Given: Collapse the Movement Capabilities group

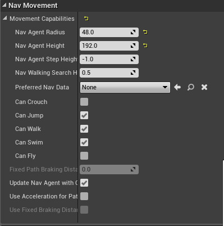Looking at the screenshot, I should [5, 18].
